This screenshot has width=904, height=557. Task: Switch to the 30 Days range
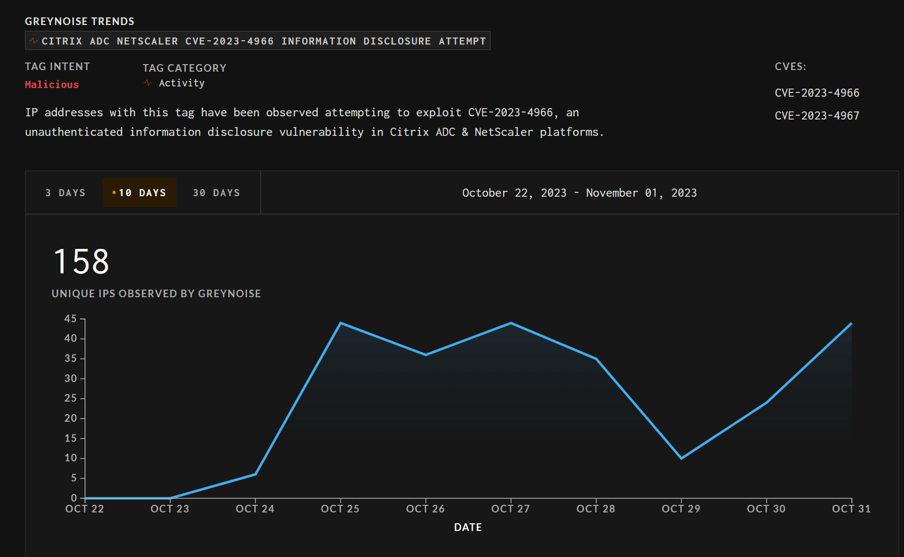[x=216, y=193]
